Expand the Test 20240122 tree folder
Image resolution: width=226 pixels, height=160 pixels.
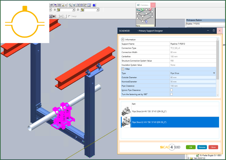[189, 158]
